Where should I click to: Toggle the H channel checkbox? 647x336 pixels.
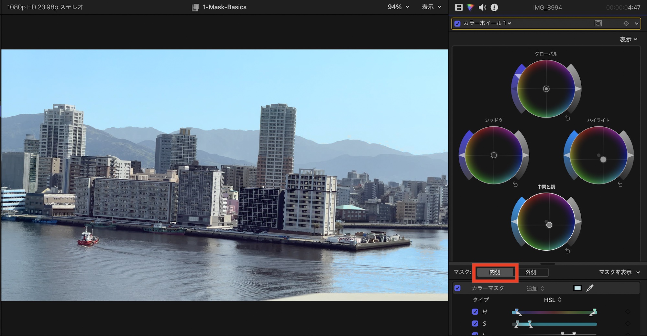click(x=475, y=312)
